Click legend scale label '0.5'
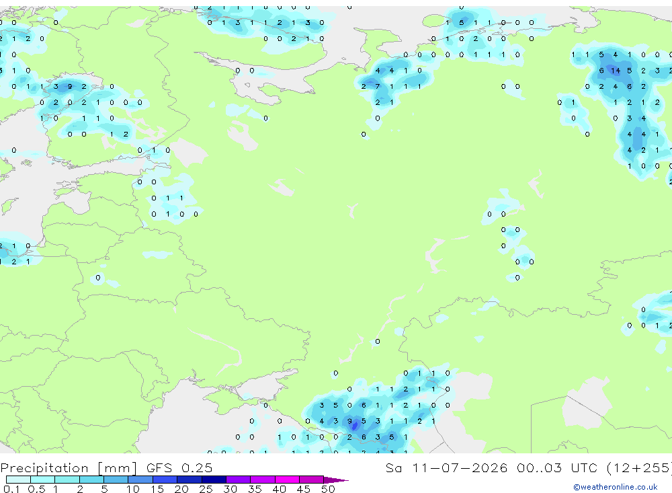The image size is (672, 493). click(x=36, y=489)
